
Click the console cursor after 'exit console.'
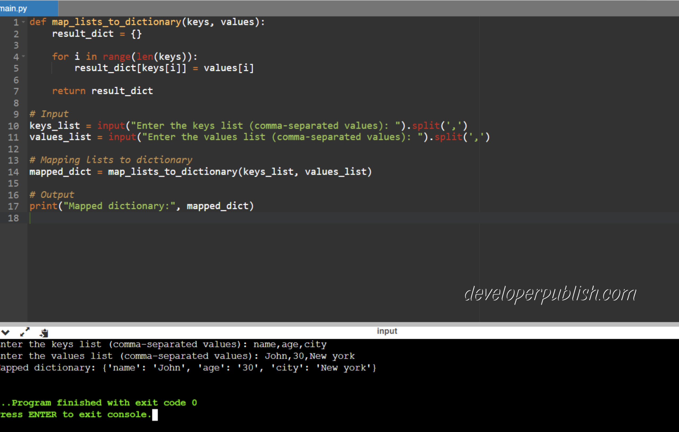pyautogui.click(x=155, y=414)
